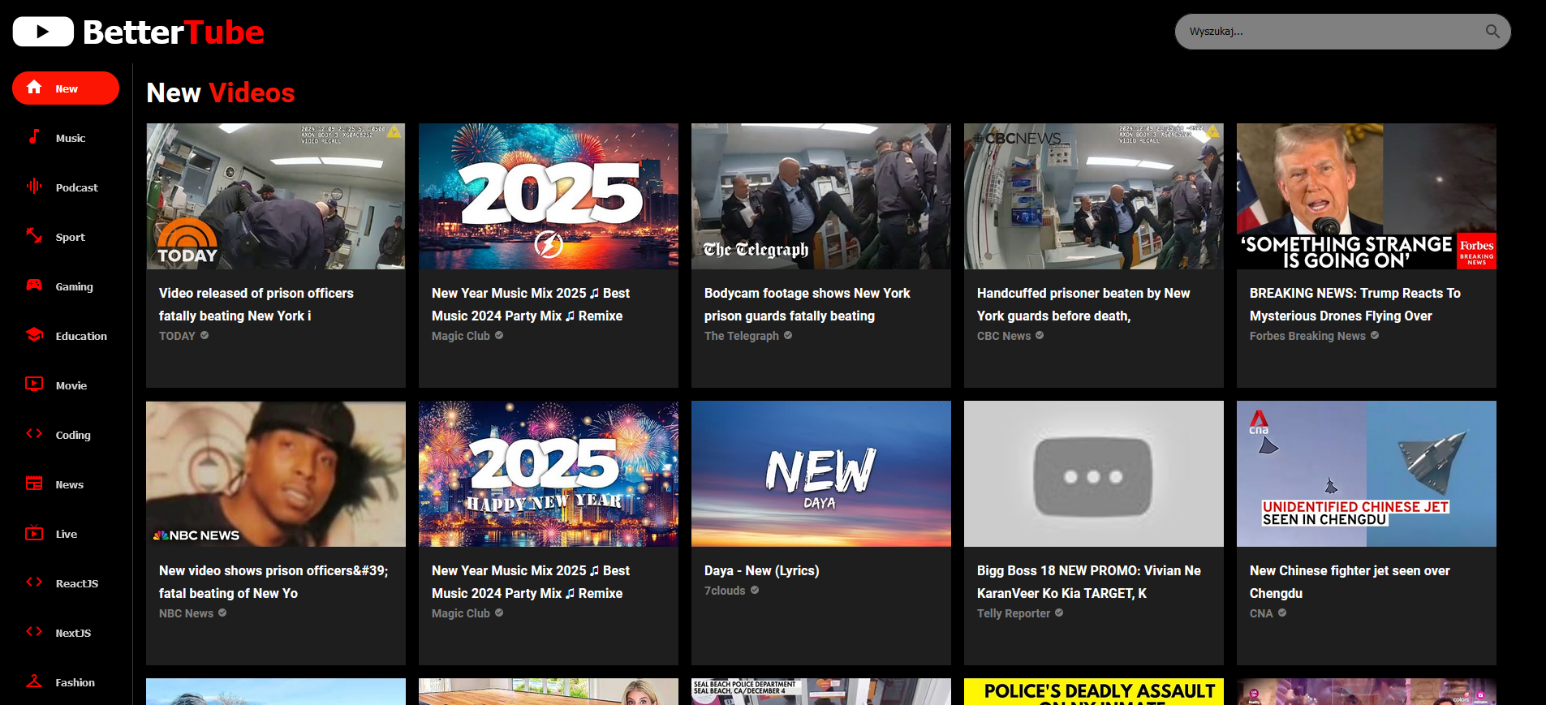Open the Live category

click(x=67, y=534)
